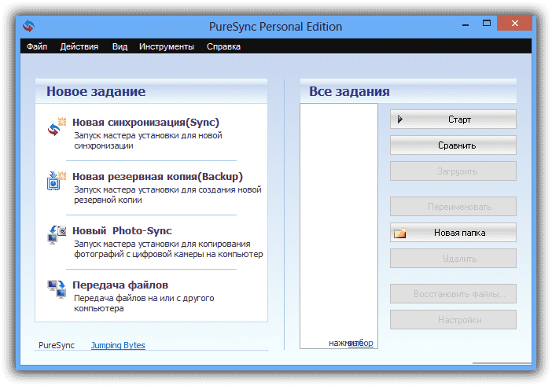Open the Файл menu
This screenshot has height=386, width=552.
coord(37,46)
